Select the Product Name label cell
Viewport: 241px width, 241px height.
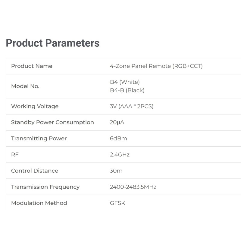[x=32, y=66]
